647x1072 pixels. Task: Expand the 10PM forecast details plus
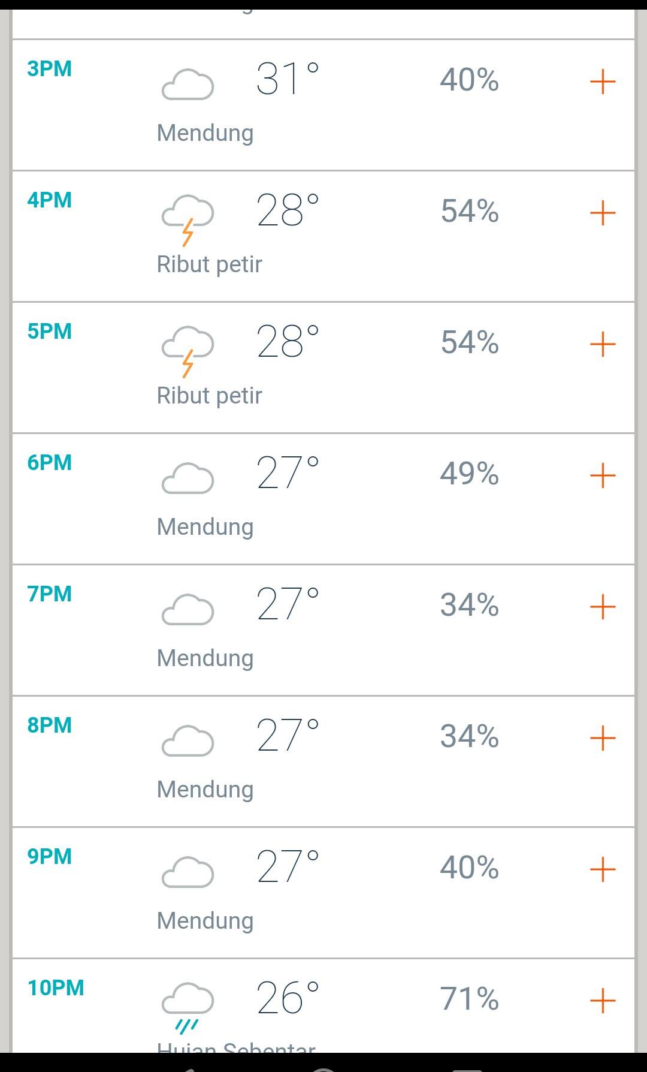pyautogui.click(x=603, y=1001)
